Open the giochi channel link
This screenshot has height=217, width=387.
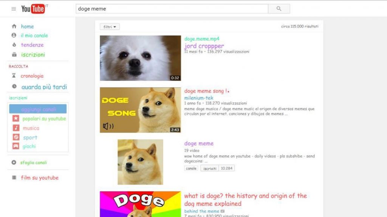pos(29,146)
